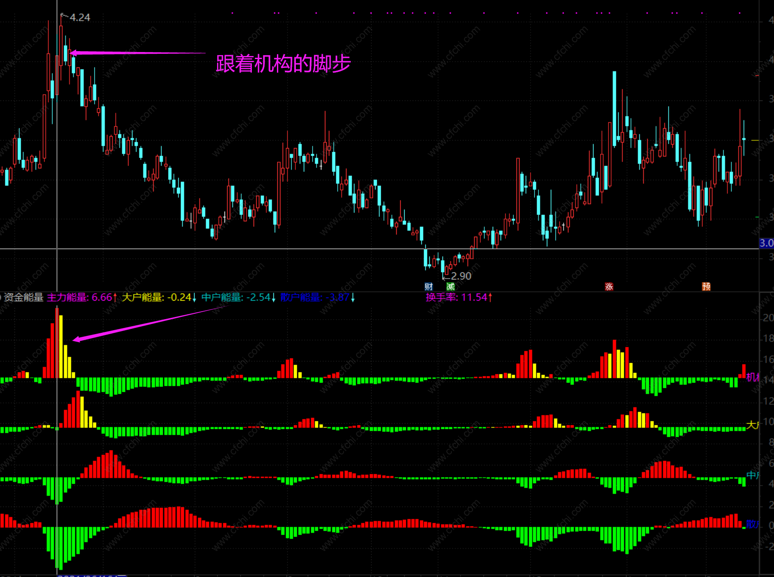Click the 4.24 high price label

(80, 18)
